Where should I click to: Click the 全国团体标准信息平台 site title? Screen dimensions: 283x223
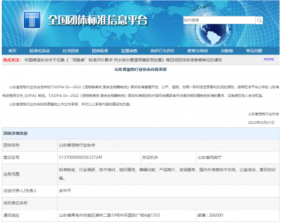(98, 20)
